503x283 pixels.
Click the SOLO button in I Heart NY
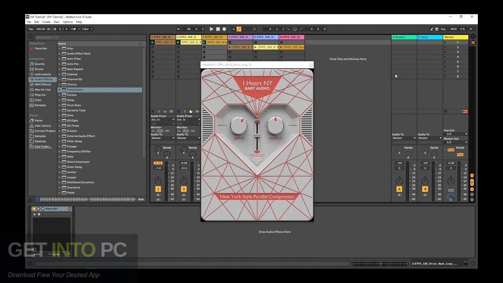coord(257,159)
